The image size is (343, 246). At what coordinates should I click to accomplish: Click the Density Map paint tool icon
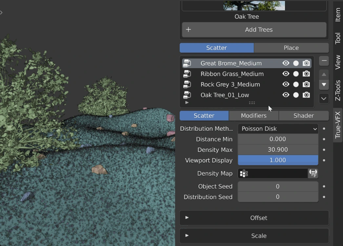click(313, 174)
